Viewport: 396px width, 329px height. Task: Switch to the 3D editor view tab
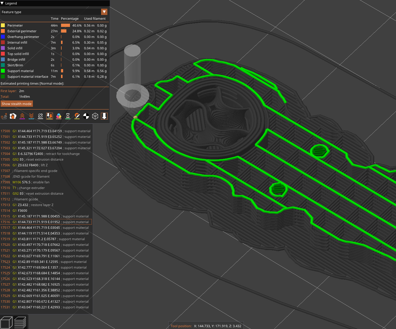click(x=7, y=322)
